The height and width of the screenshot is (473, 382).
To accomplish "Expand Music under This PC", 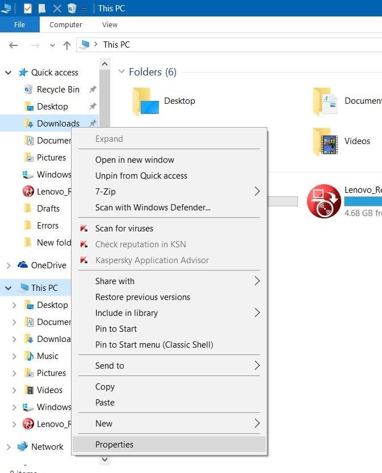I will 14,356.
